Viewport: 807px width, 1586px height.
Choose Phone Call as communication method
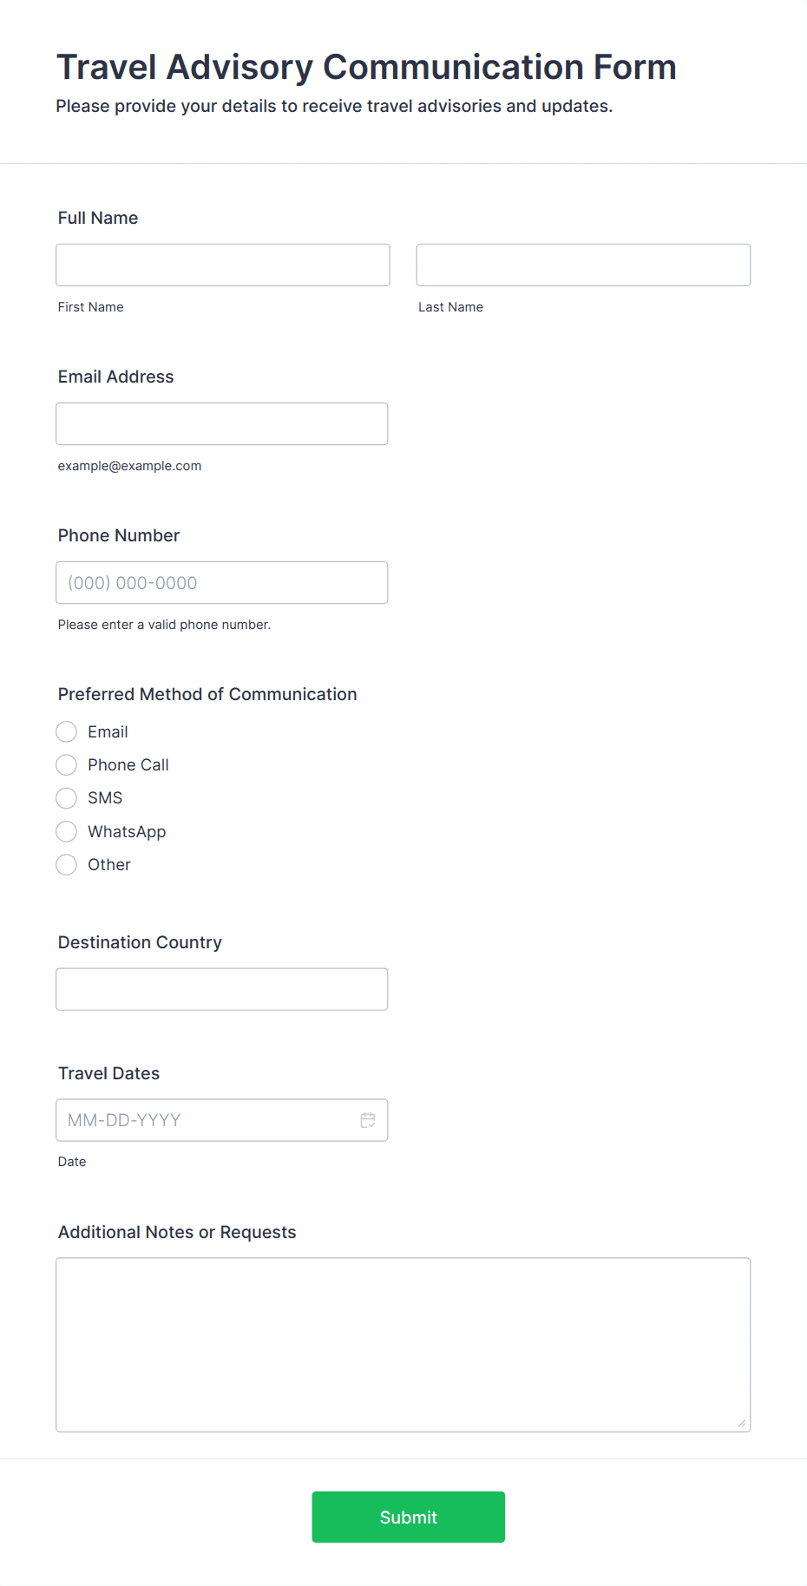pos(67,765)
